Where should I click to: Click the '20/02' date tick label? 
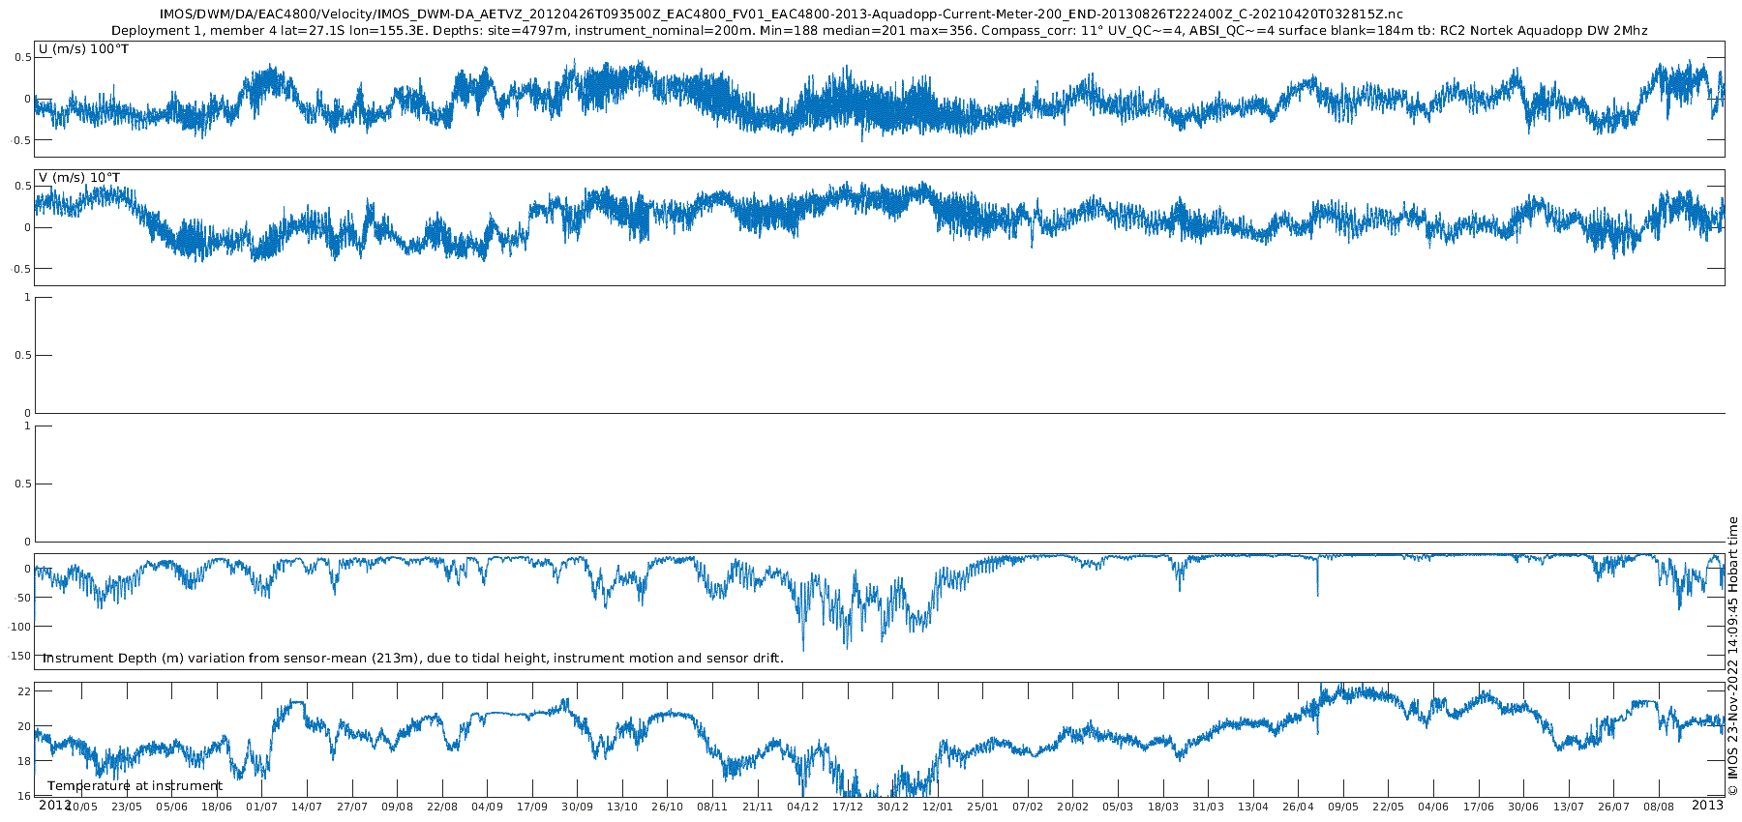[1073, 807]
